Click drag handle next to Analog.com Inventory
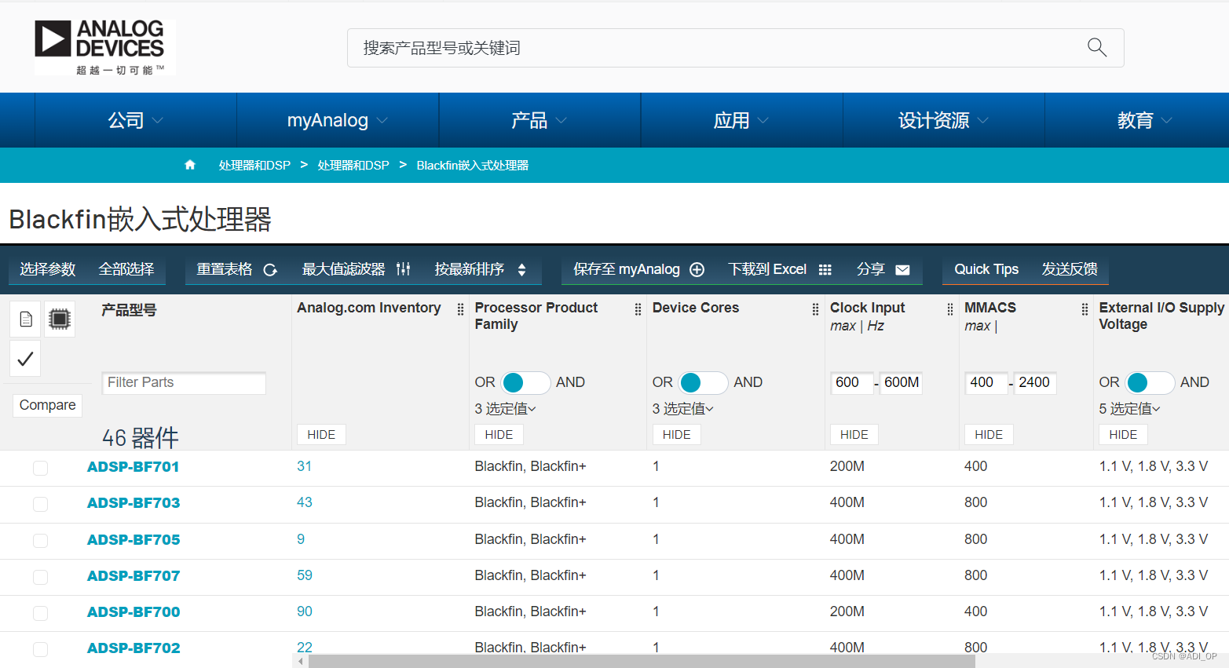The height and width of the screenshot is (668, 1229). [x=460, y=309]
